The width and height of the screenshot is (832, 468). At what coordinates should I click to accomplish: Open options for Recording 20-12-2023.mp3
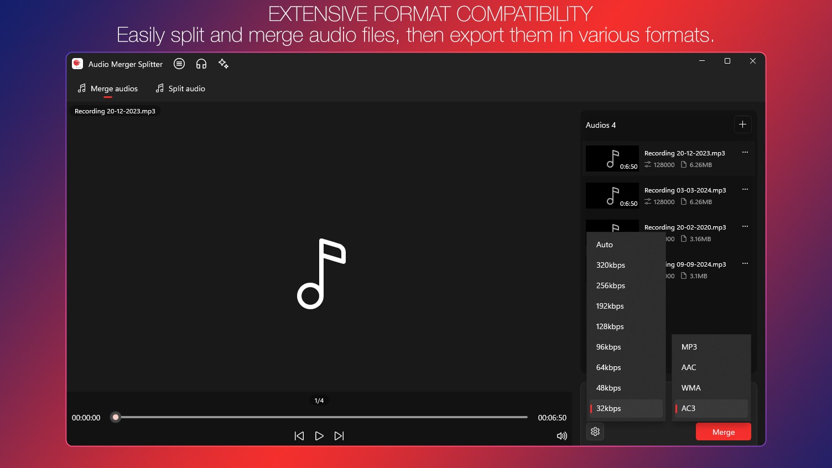[x=745, y=152]
